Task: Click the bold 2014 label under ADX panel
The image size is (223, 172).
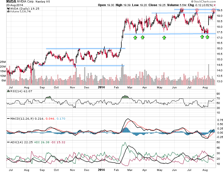Action: pyautogui.click(x=101, y=170)
